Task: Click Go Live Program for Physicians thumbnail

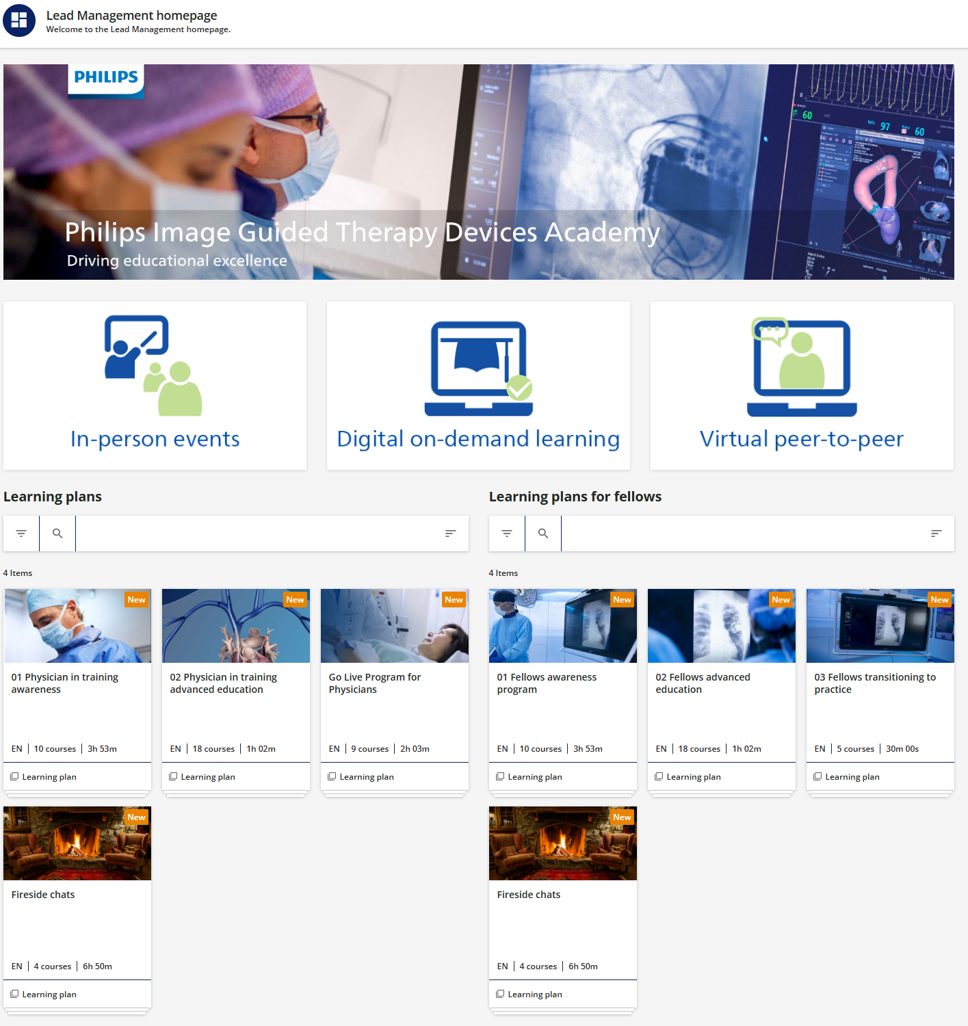Action: 395,626
